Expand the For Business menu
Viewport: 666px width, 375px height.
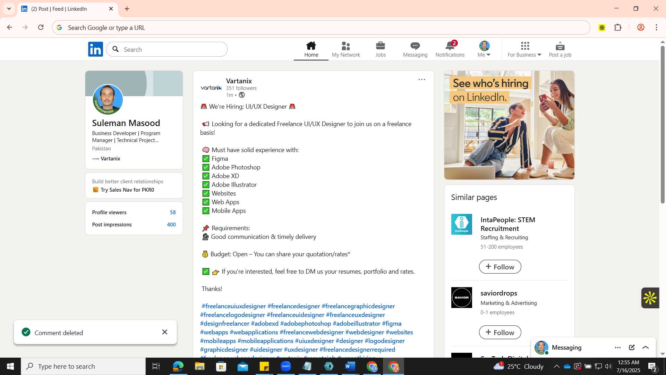(524, 49)
